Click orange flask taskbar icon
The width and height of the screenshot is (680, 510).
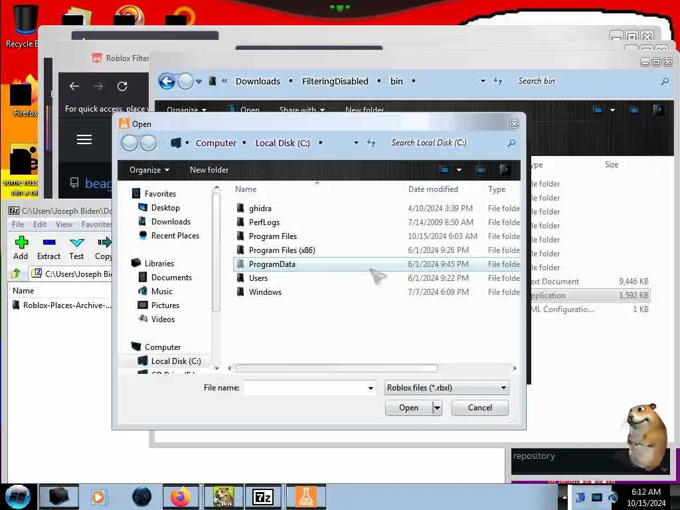pos(306,497)
